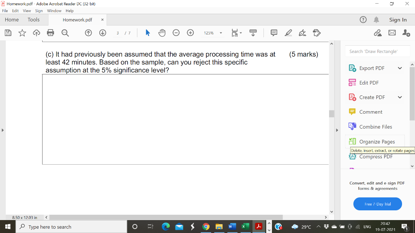Zoom out using the minus icon
The width and height of the screenshot is (415, 233).
point(176,33)
